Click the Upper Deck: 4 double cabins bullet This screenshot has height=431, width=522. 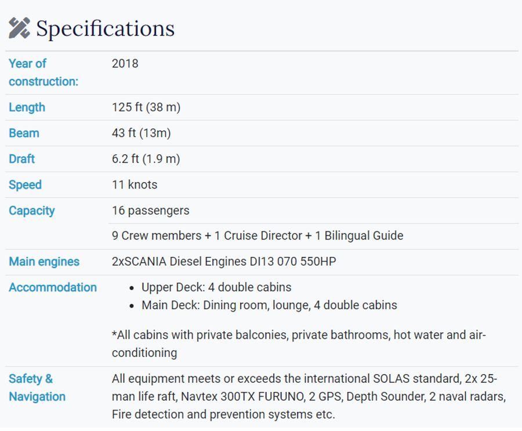(x=216, y=288)
